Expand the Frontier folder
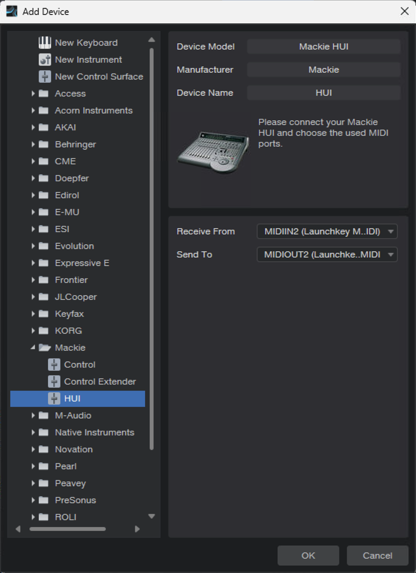 point(33,280)
